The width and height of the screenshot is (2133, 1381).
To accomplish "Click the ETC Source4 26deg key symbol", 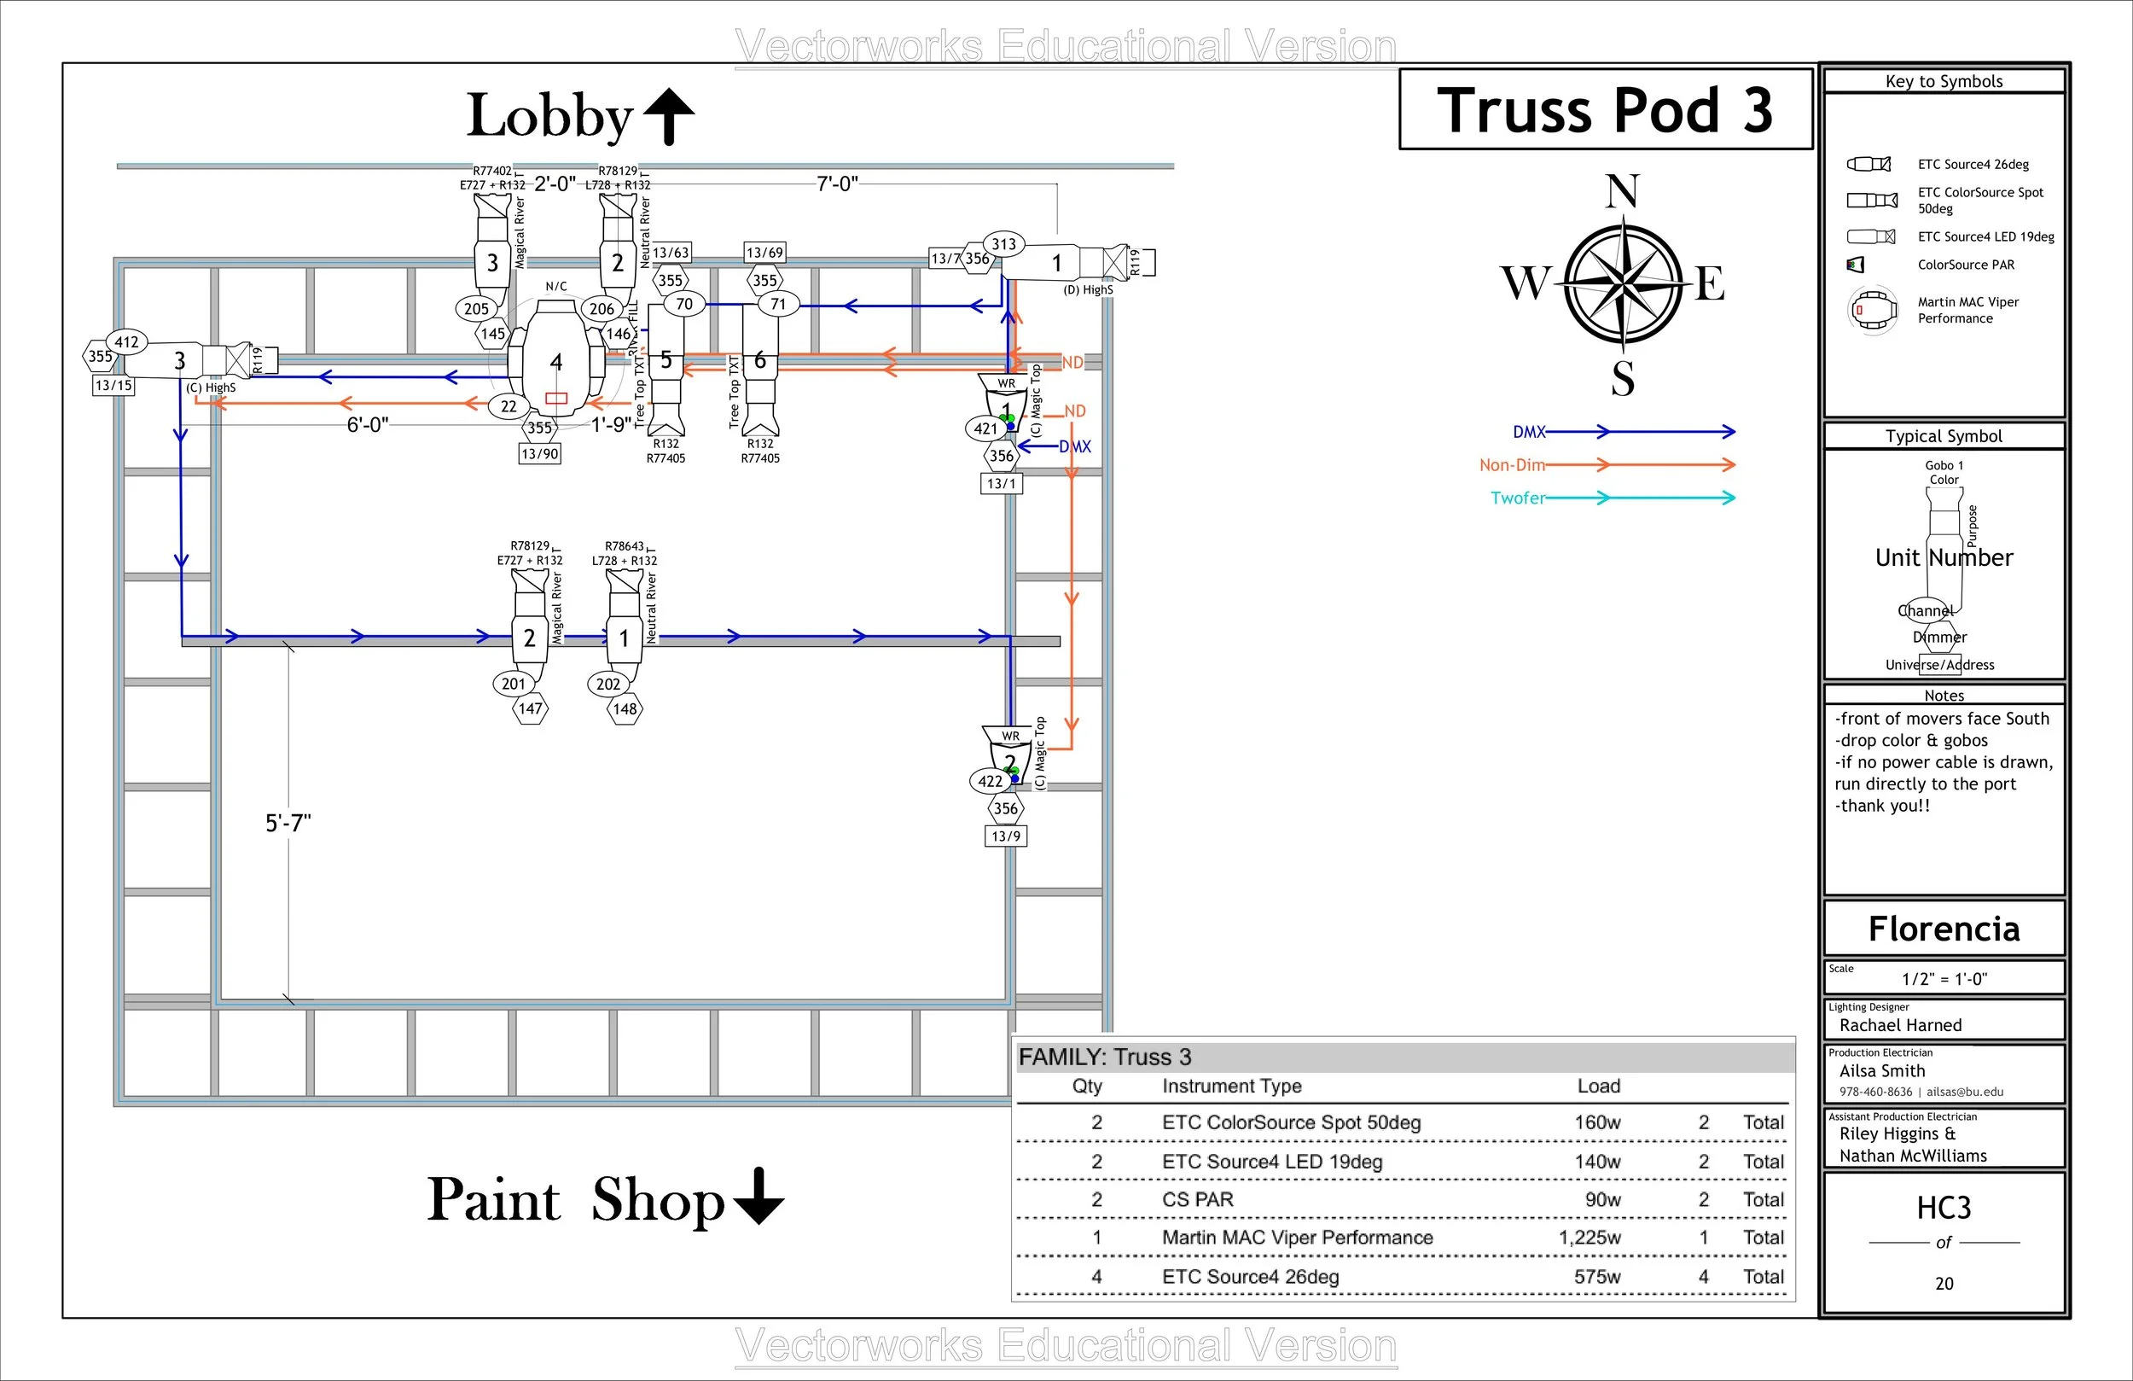I will point(1869,164).
